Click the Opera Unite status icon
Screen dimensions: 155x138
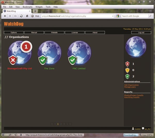(16, 135)
